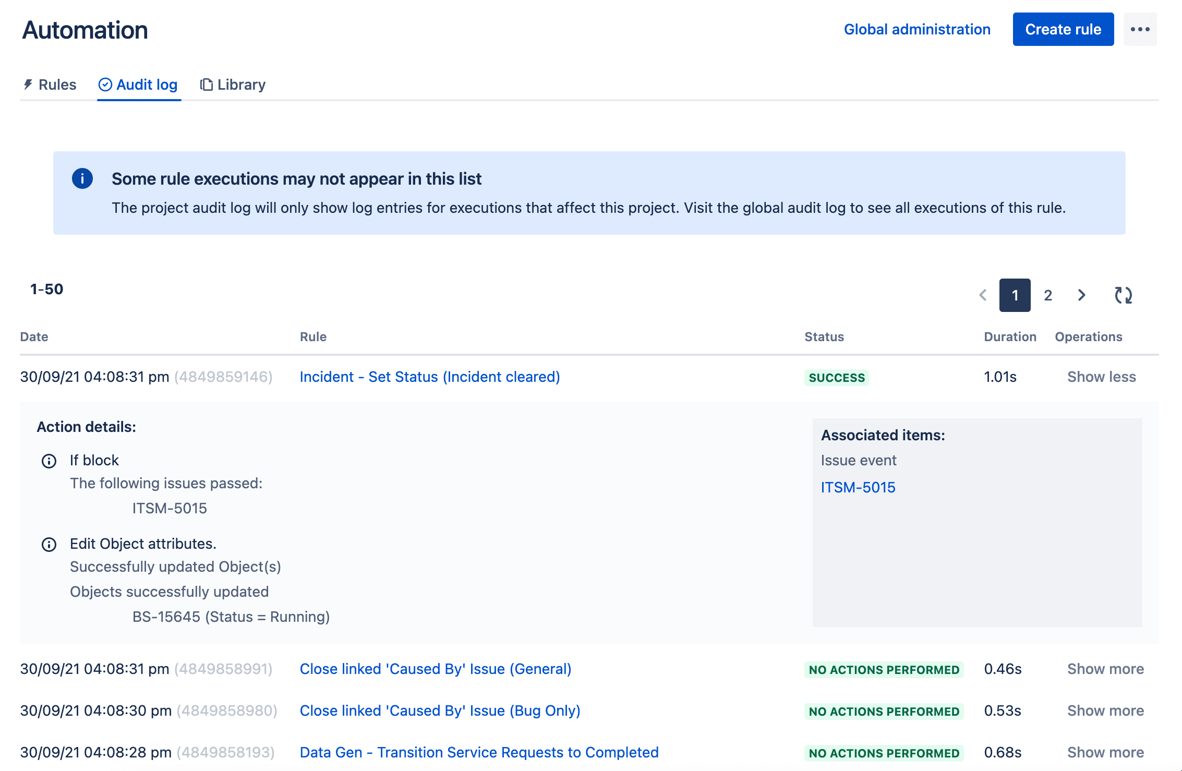
Task: Click the info icon beside If block
Action: tap(49, 461)
